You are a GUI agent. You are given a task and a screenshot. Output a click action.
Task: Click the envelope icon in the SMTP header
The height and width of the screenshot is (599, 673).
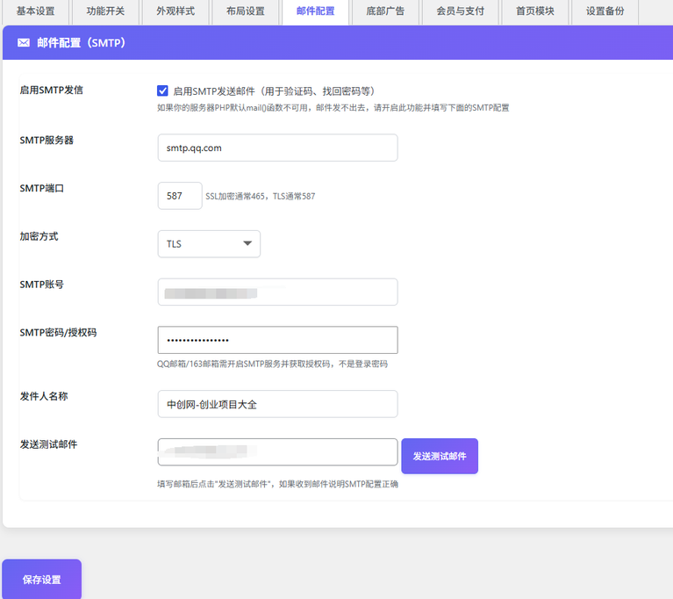(24, 42)
